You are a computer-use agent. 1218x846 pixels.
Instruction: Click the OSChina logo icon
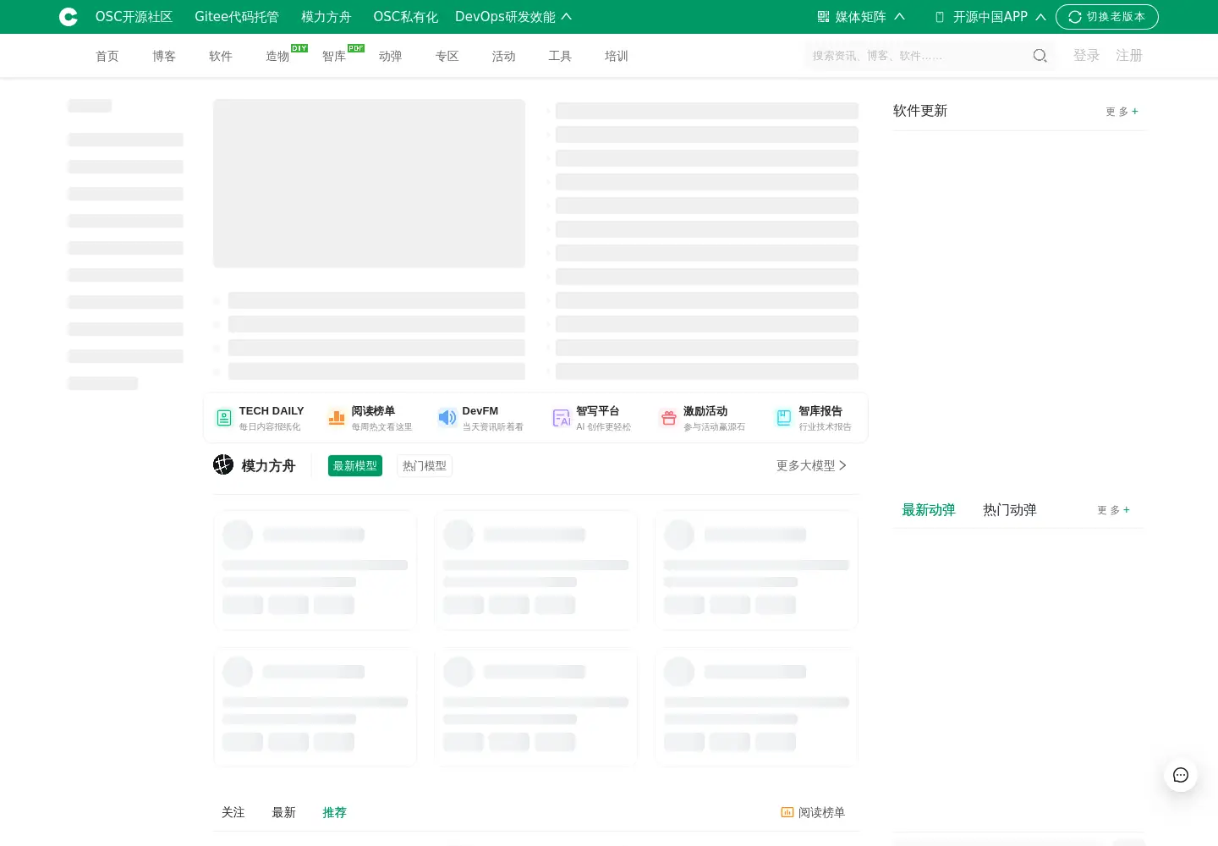click(x=69, y=17)
